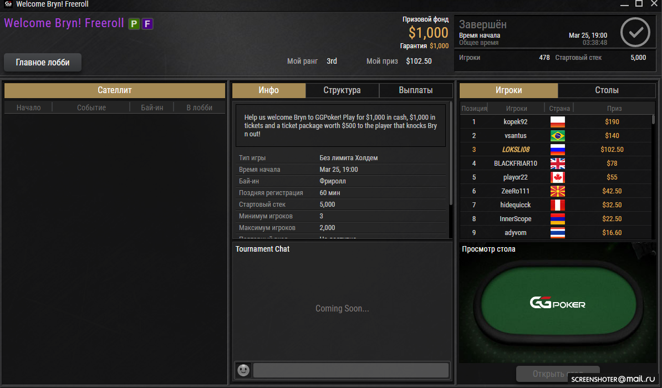This screenshot has width=662, height=388.
Task: Select the Игроки tab
Action: 509,90
